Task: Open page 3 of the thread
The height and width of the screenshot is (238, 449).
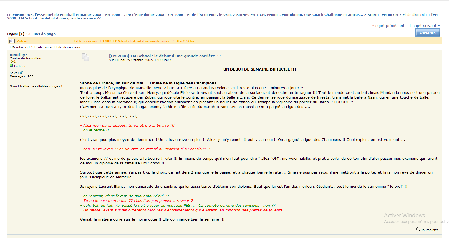Action: tap(29, 34)
